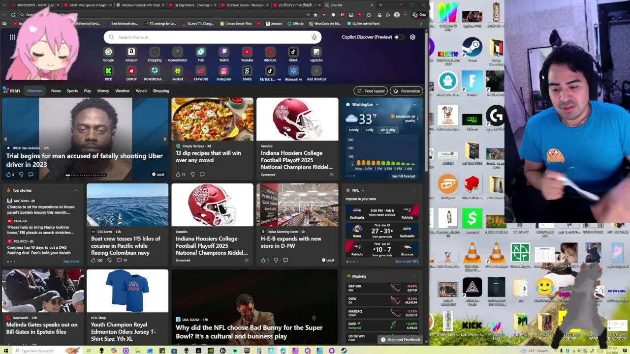
Task: Open the apps grid launcher icon
Action: [12, 37]
